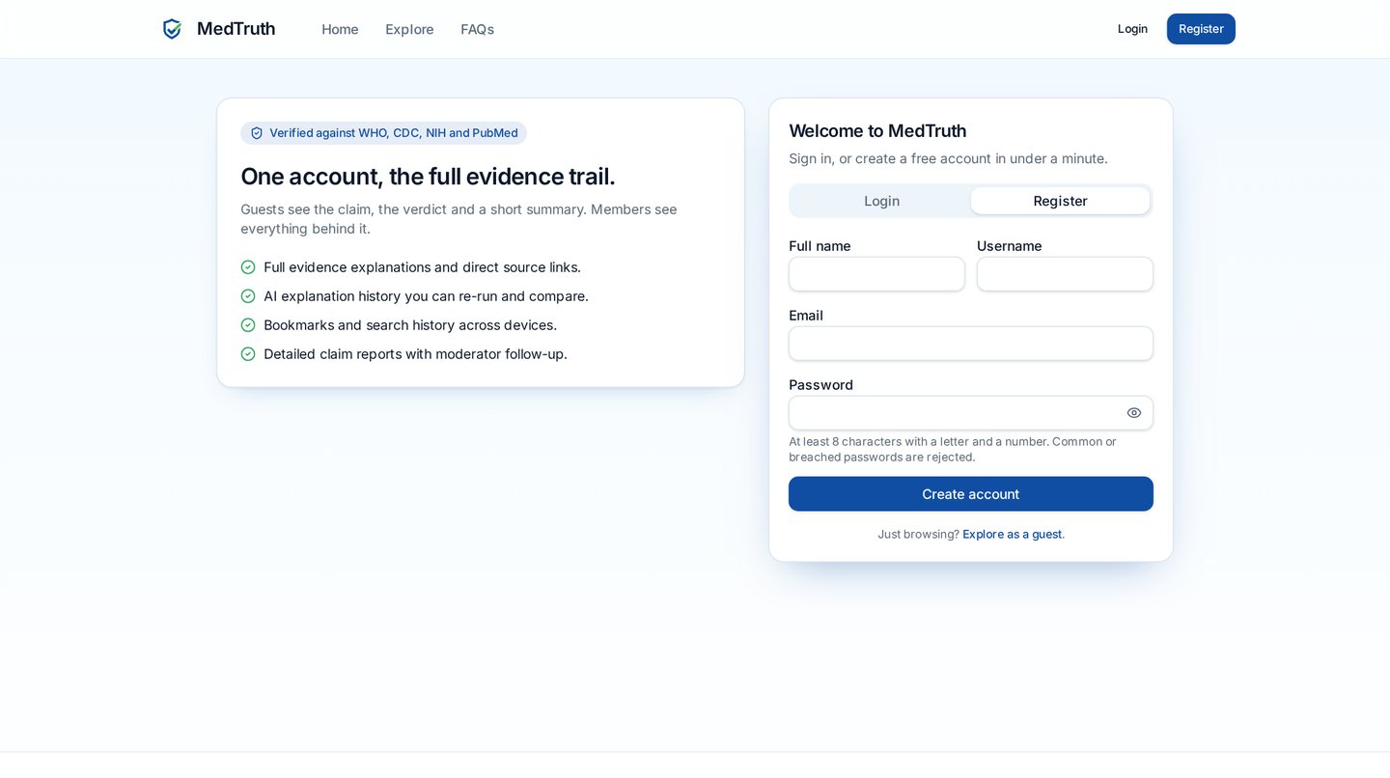This screenshot has height=778, width=1390.
Task: Focus the Full name input field
Action: pos(876,274)
